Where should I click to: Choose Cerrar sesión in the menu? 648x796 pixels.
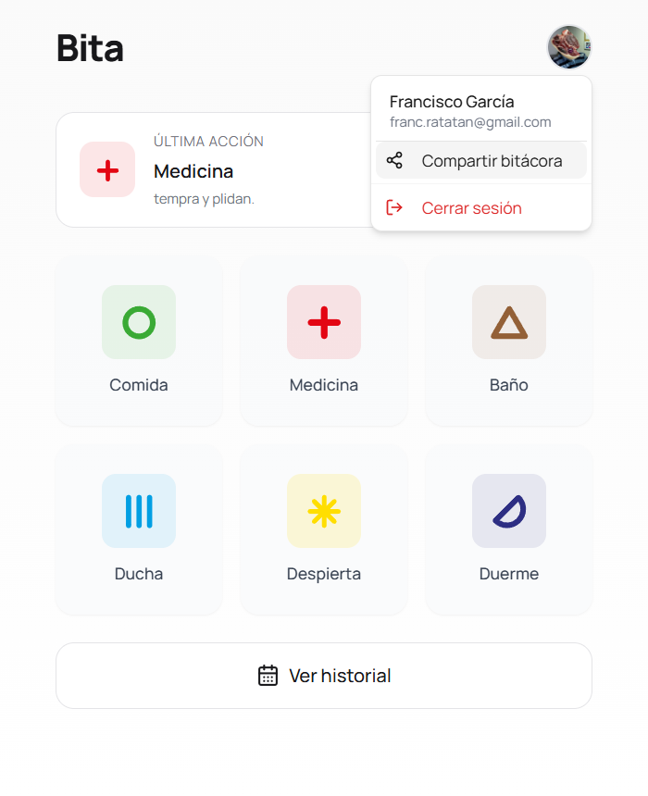click(471, 208)
